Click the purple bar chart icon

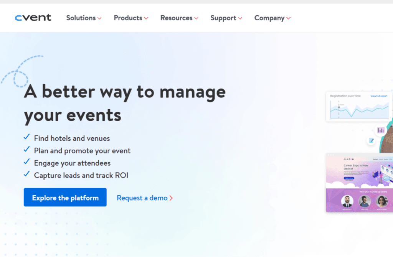point(381,130)
